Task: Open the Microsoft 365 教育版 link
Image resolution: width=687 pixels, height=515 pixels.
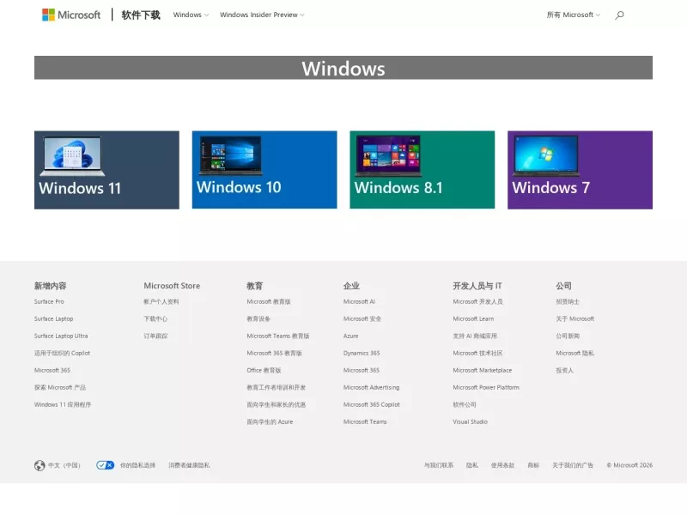Action: click(274, 353)
